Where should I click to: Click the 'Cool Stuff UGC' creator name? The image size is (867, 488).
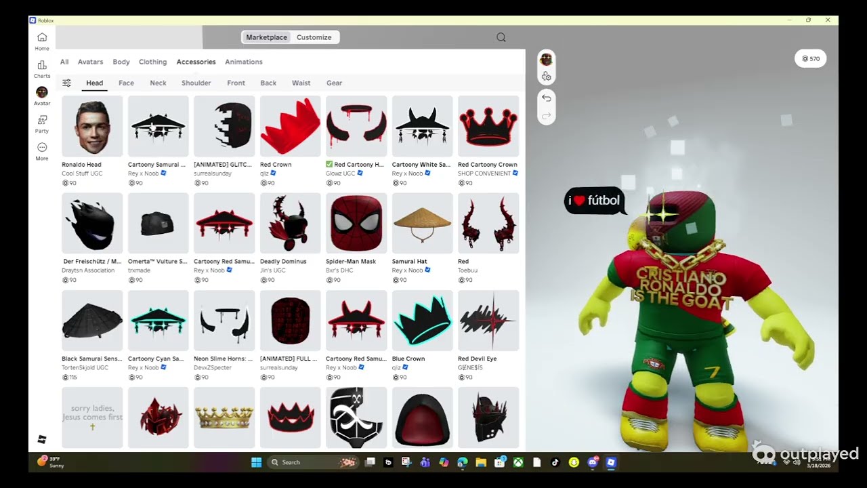coord(83,174)
